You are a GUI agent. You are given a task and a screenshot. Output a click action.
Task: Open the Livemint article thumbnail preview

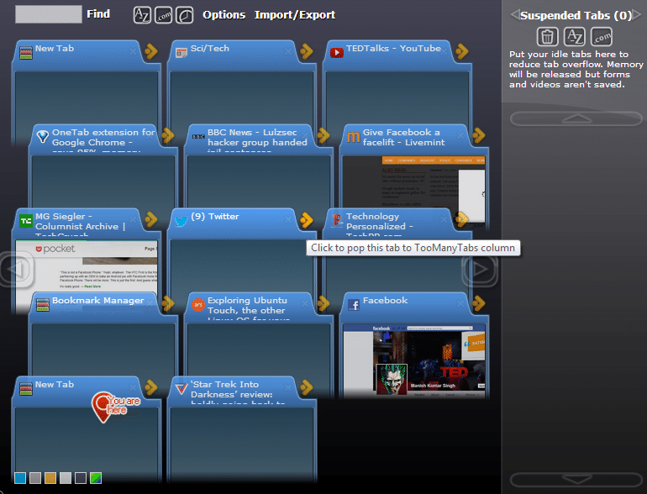pyautogui.click(x=414, y=181)
